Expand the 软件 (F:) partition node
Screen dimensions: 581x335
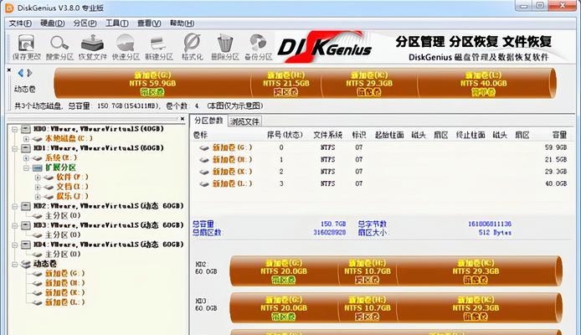(38, 178)
